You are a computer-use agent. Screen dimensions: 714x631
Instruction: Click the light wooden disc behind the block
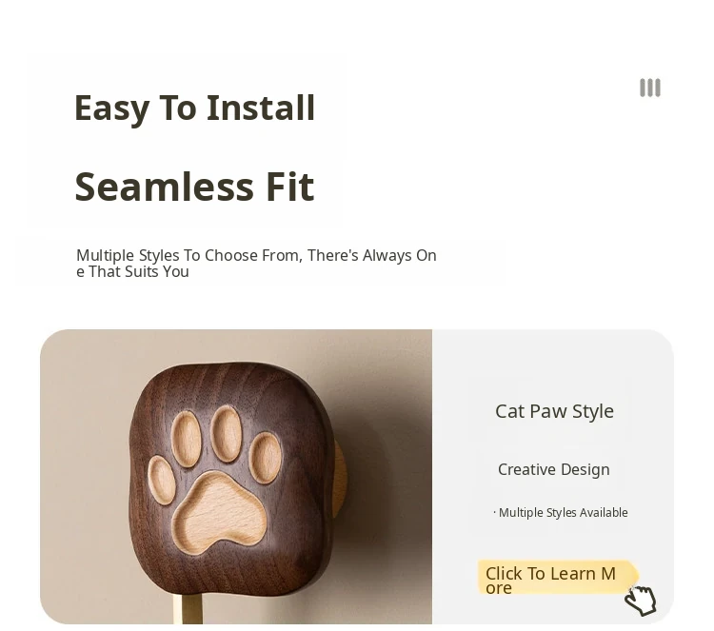pos(339,479)
